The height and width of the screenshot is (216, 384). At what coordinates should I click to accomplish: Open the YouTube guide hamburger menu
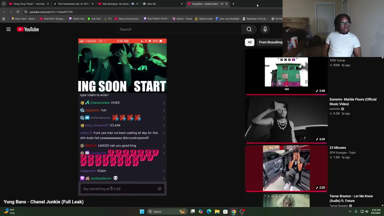pyautogui.click(x=8, y=29)
